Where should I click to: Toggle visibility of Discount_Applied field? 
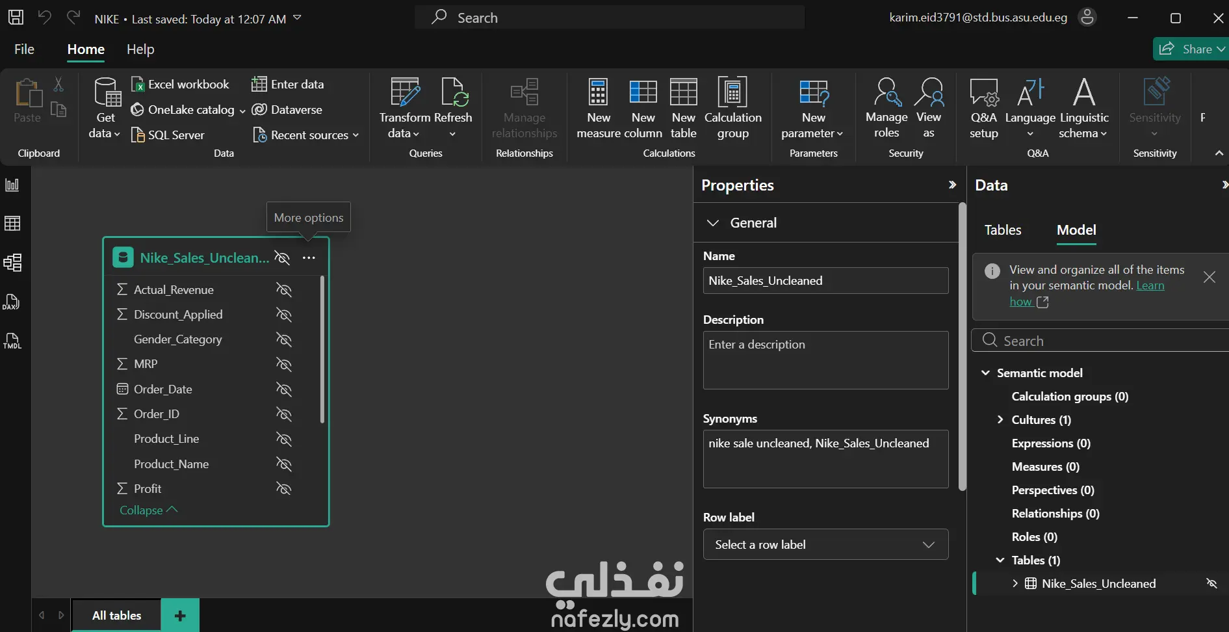click(x=284, y=315)
